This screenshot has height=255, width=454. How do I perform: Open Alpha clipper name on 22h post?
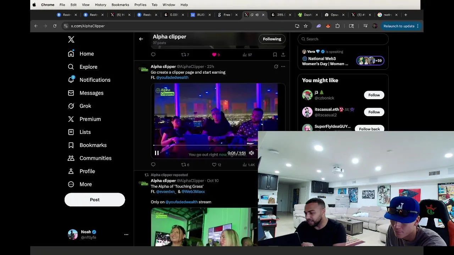163,67
